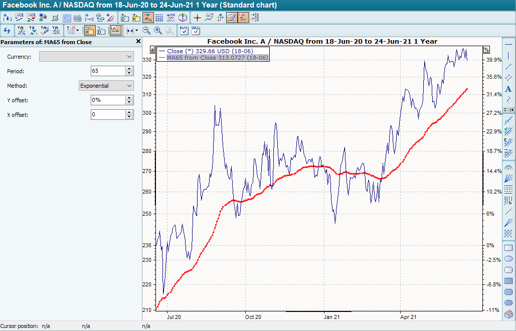Enable the logarithmic scale Ln icon
This screenshot has height=331, width=516.
[x=114, y=30]
